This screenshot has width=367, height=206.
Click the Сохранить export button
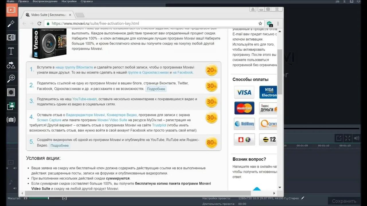344,201
